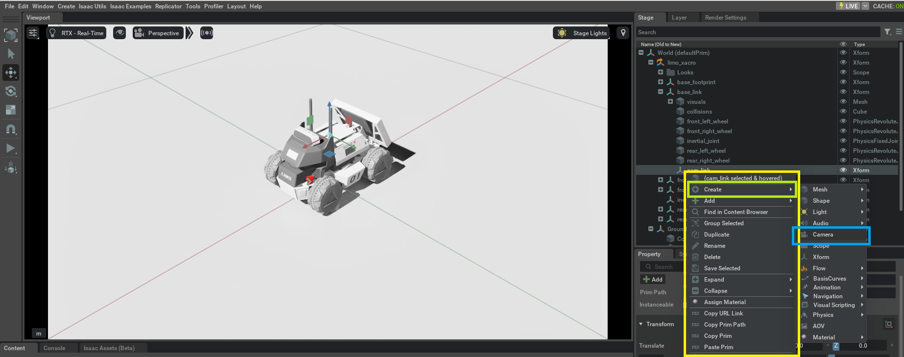This screenshot has height=357, width=904.
Task: Open the Profiler menu
Action: [x=214, y=6]
